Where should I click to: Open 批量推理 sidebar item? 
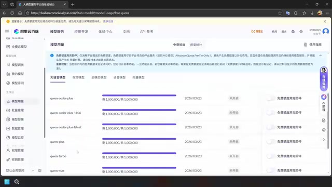coord(15,110)
